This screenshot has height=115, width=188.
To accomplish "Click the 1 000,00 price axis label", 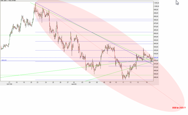I will tap(157, 6).
